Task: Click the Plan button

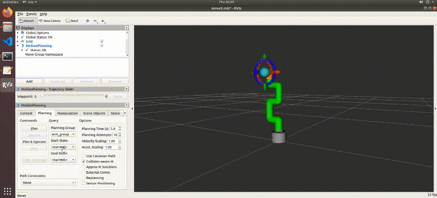Action: pos(34,129)
